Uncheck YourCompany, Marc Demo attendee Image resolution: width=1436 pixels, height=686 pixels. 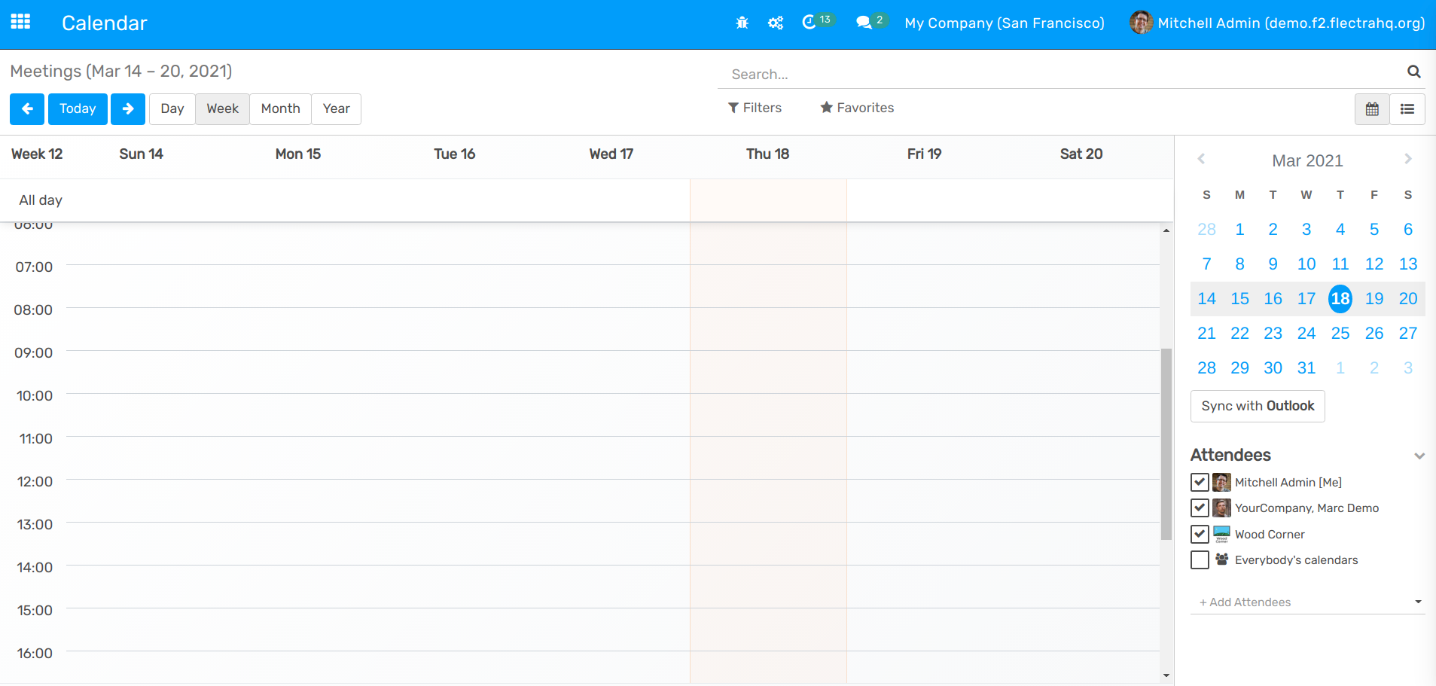point(1201,508)
